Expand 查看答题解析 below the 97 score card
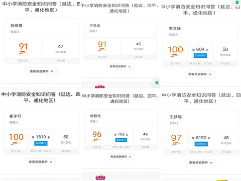This screenshot has height=181, width=241. [201, 162]
